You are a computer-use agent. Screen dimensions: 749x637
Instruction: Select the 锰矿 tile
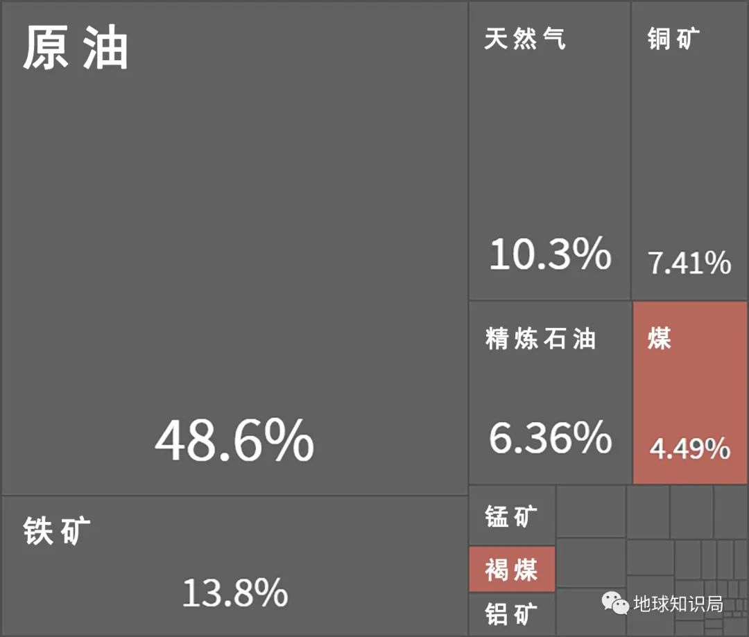[x=511, y=516]
